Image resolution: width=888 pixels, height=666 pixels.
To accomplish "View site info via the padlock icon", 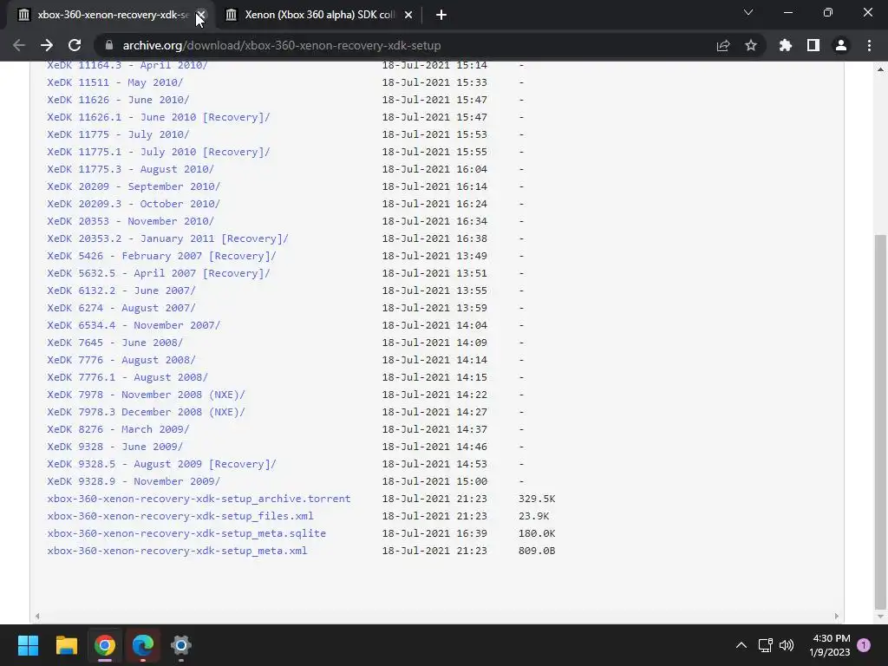I will [109, 45].
